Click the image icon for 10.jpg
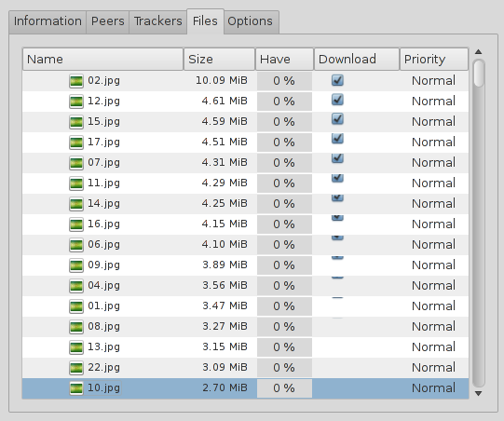504x421 pixels. tap(76, 388)
